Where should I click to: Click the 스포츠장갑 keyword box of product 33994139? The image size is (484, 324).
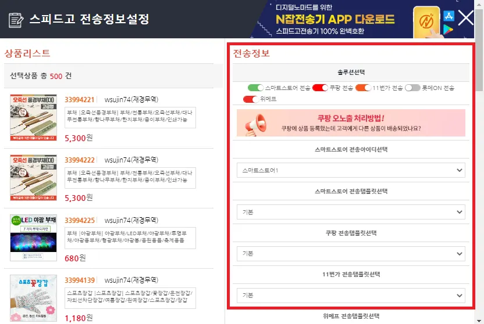130,298
